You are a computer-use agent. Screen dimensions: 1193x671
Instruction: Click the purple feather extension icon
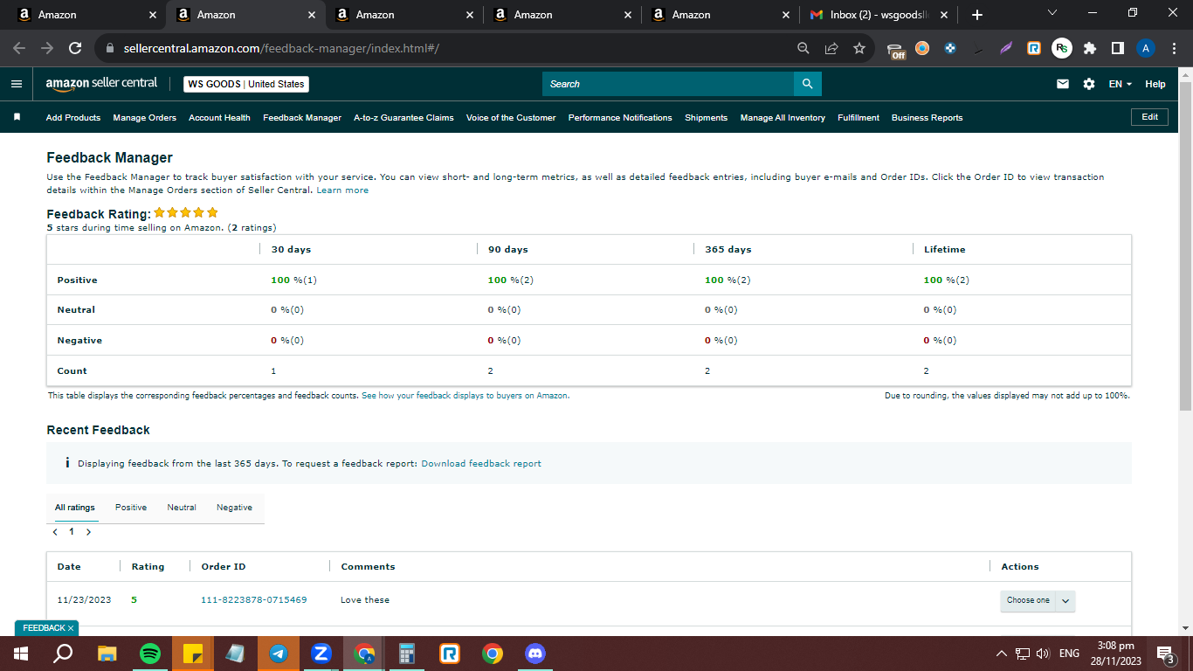[x=1006, y=49]
